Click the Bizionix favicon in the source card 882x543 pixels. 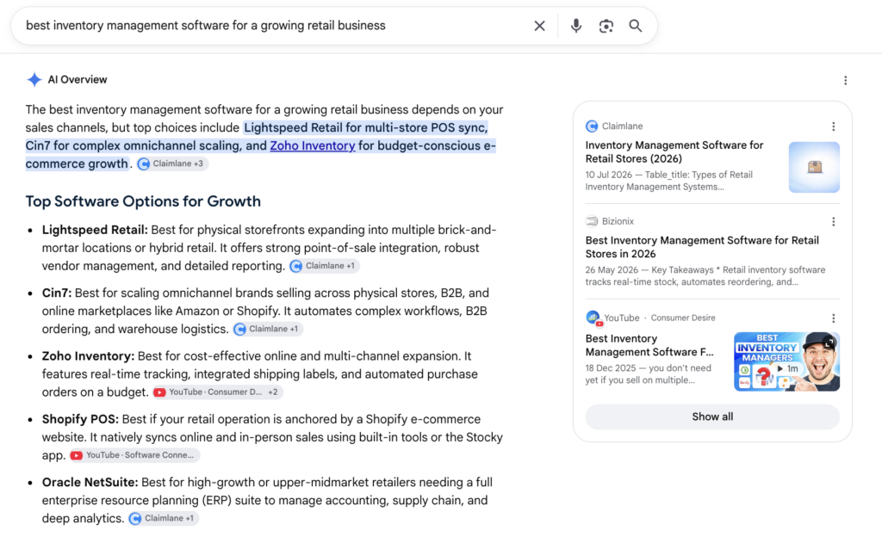[x=592, y=221]
